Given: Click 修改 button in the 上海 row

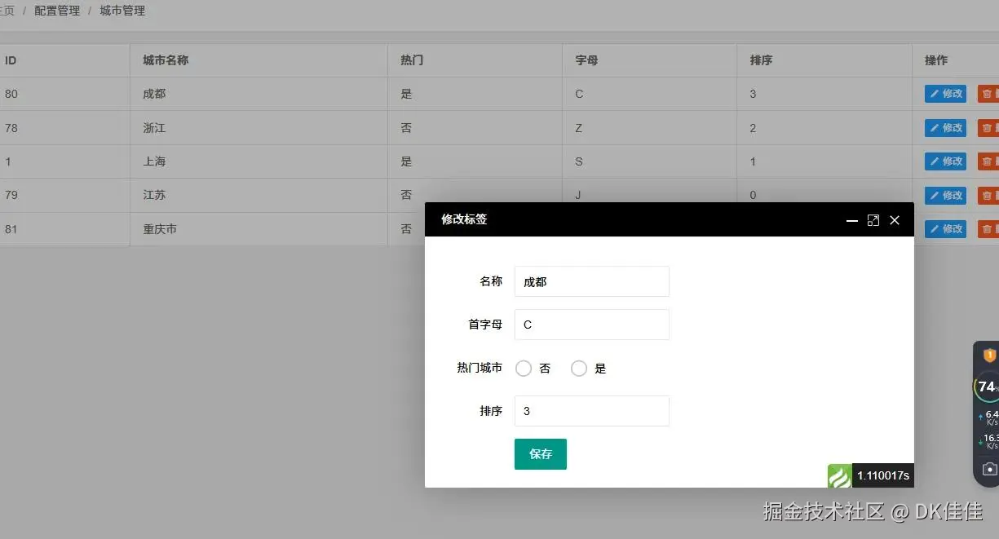Looking at the screenshot, I should click(x=946, y=161).
